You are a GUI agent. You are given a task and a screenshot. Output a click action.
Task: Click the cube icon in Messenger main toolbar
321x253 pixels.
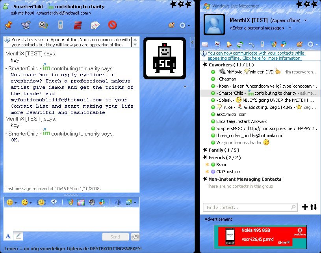tap(284, 44)
